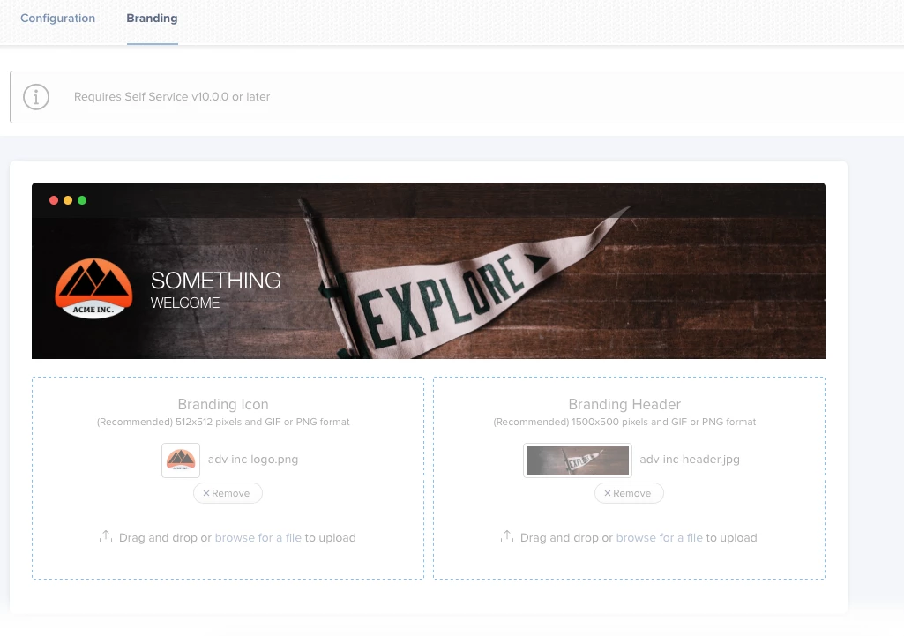Click the ACME Inc. logo in preview

pos(93,288)
